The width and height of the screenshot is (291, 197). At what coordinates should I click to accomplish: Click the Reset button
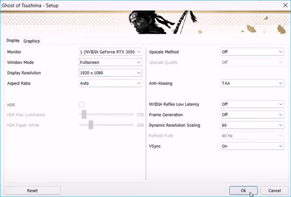(32, 190)
